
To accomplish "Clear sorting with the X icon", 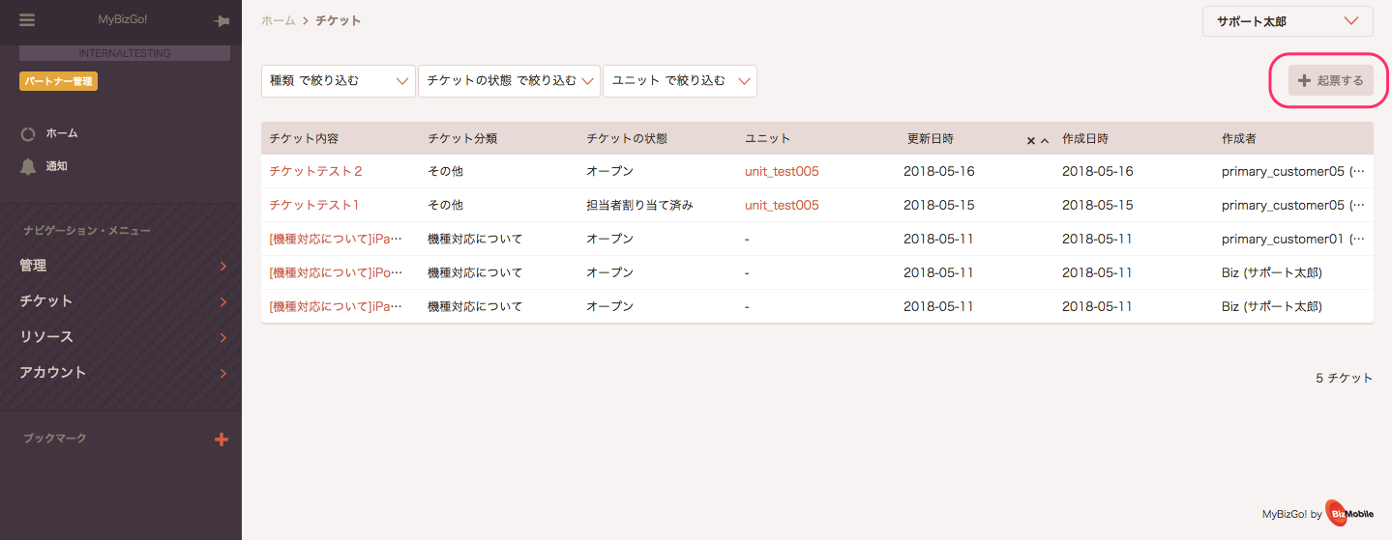I will [1031, 140].
